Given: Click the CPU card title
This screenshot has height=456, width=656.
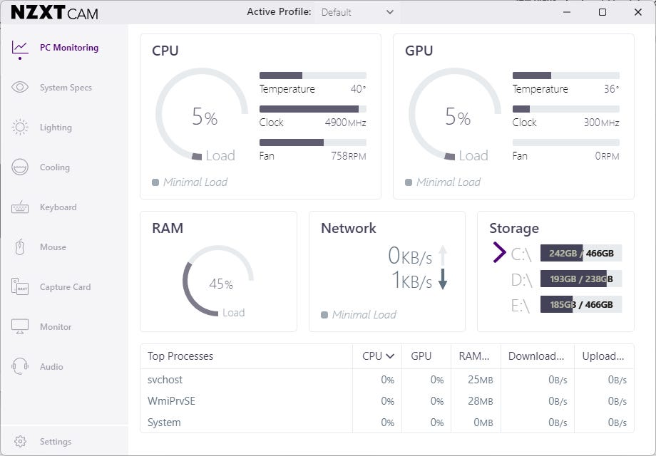Looking at the screenshot, I should (165, 51).
